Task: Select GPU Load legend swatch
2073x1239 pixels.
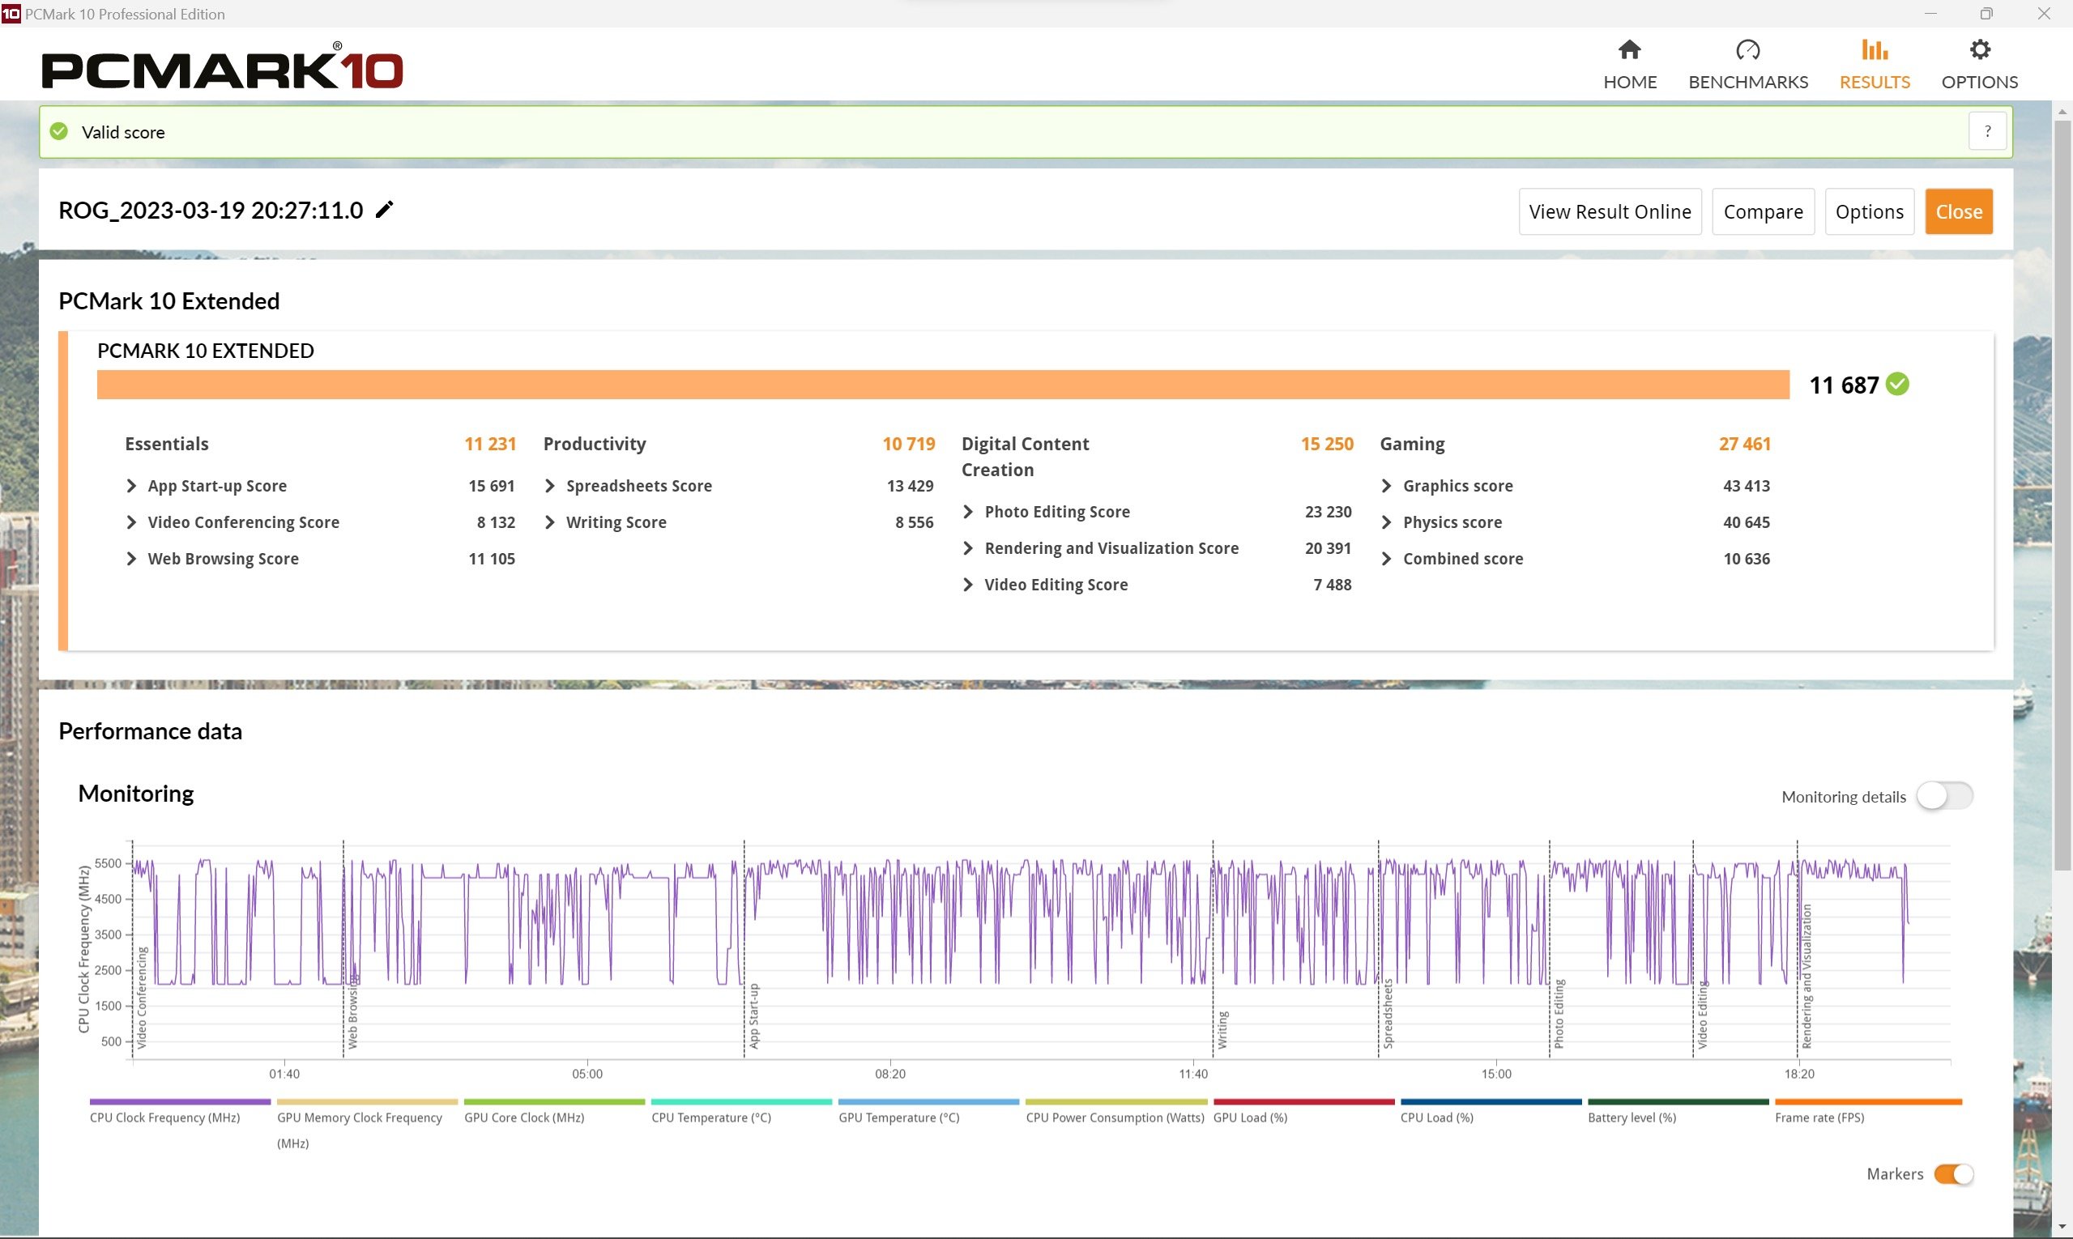Action: point(1303,1102)
